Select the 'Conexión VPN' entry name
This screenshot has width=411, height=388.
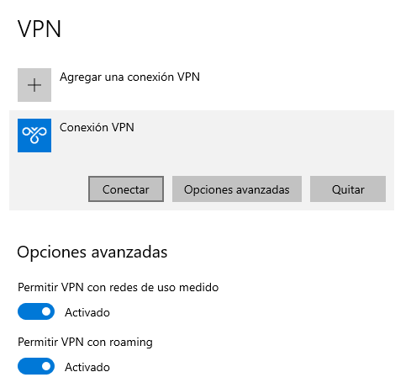click(x=97, y=127)
